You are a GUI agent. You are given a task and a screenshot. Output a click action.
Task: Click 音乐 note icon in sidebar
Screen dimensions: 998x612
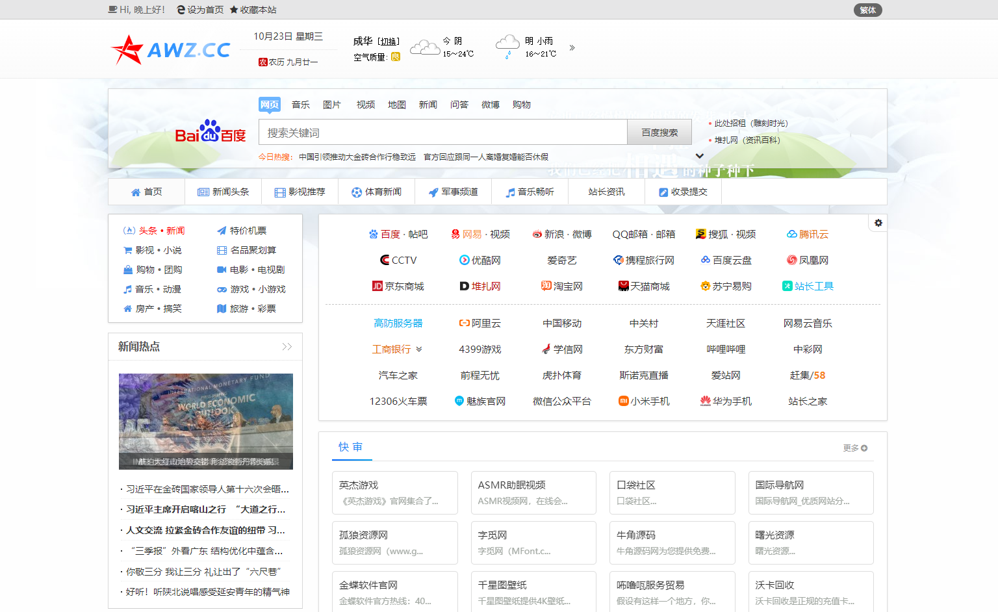coord(128,289)
